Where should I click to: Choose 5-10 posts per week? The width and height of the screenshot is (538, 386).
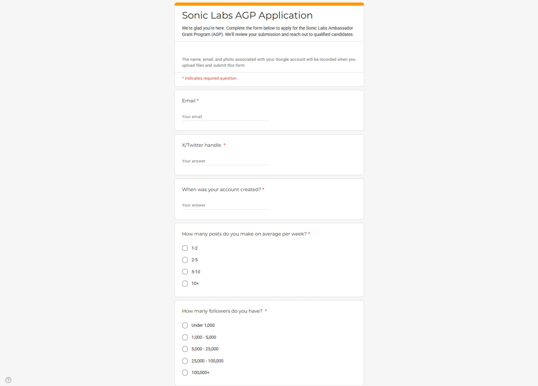point(185,271)
